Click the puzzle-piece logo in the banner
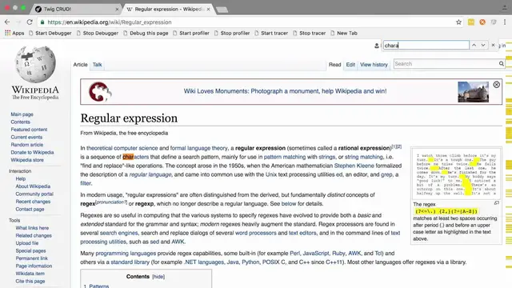The width and height of the screenshot is (512, 288). (100, 92)
